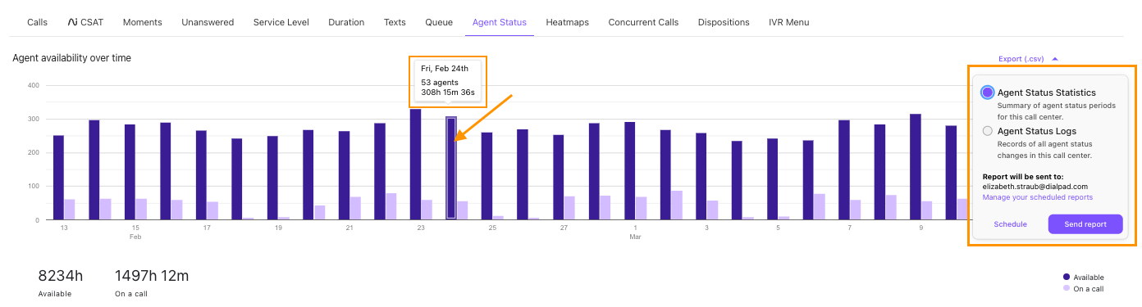Open the IVR Menu tab
The width and height of the screenshot is (1142, 307).
tap(789, 22)
